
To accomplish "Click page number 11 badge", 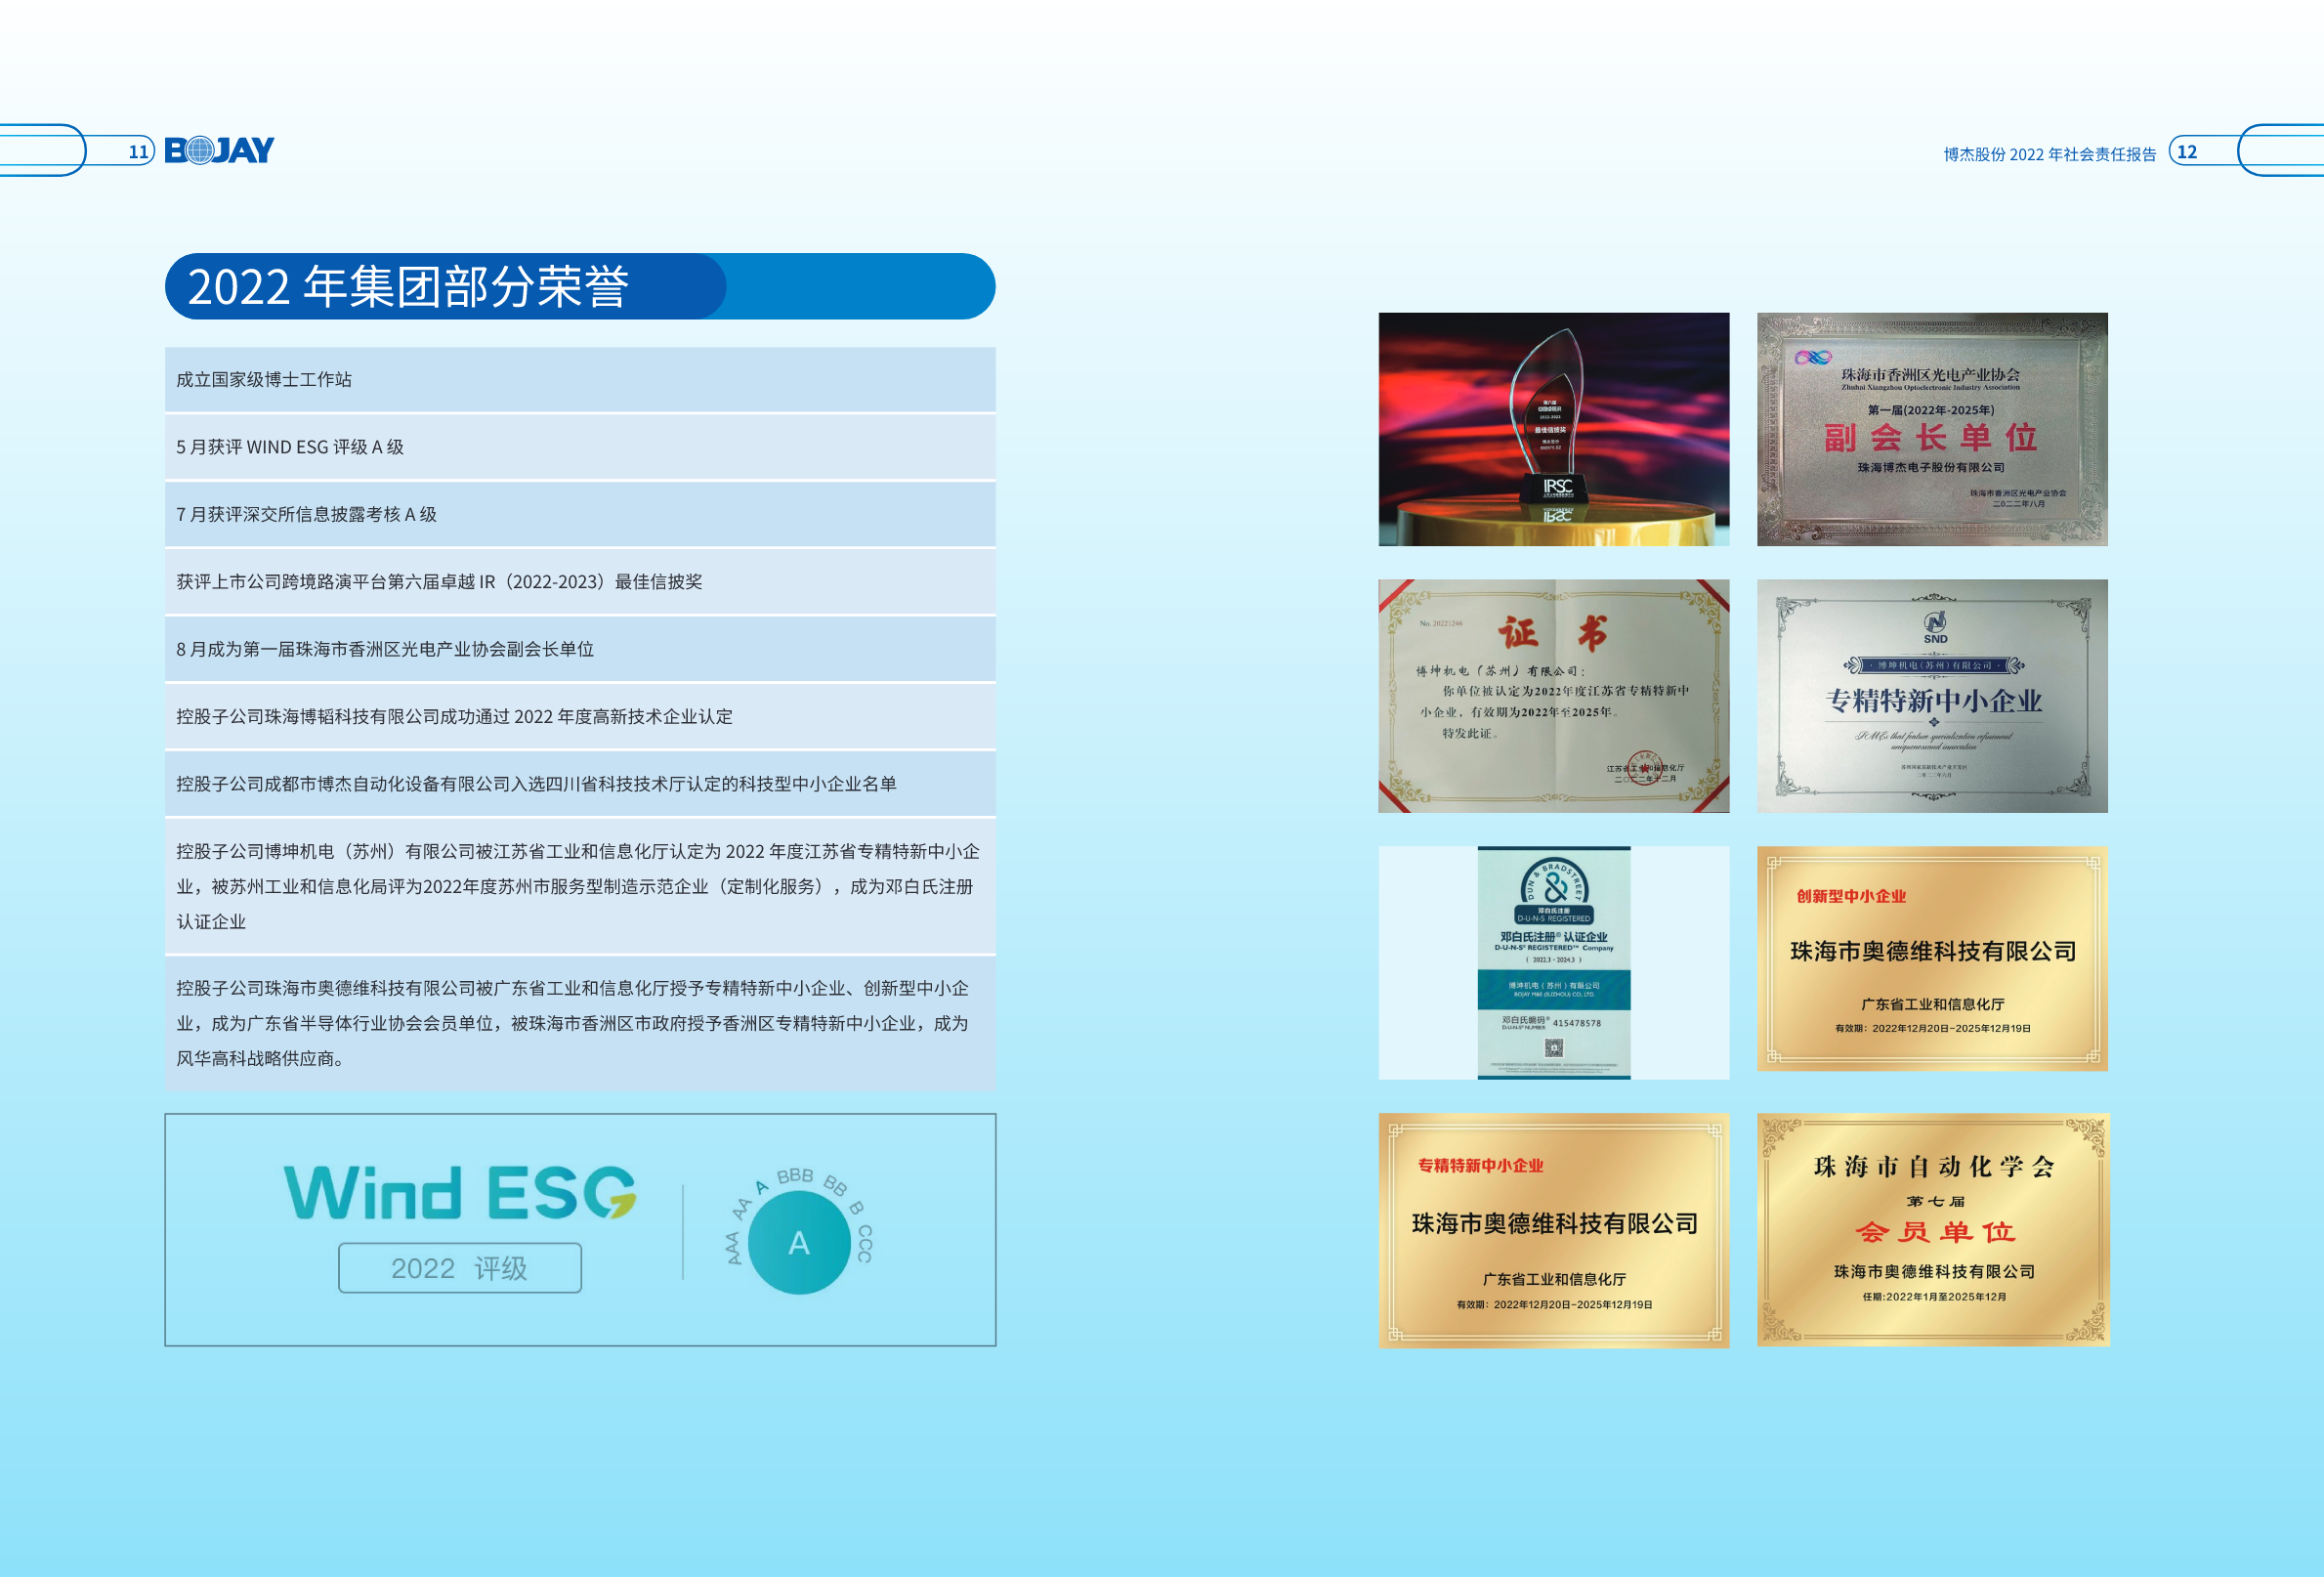I will (138, 151).
